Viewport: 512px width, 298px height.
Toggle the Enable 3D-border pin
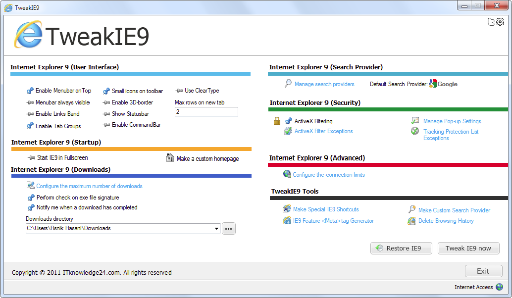click(106, 102)
